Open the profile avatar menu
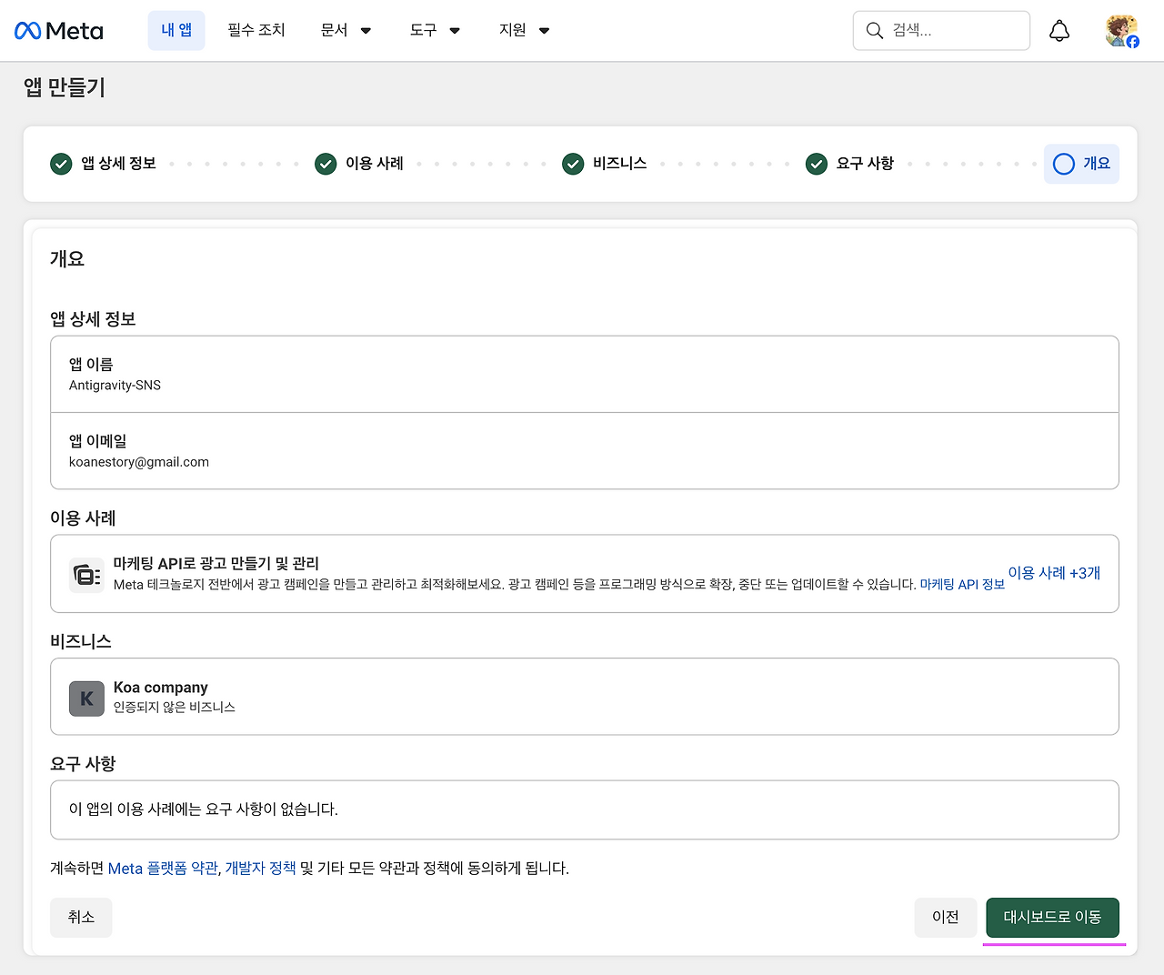This screenshot has height=975, width=1164. [1122, 31]
